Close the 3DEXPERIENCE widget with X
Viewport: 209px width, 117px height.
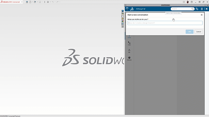coord(207,9)
